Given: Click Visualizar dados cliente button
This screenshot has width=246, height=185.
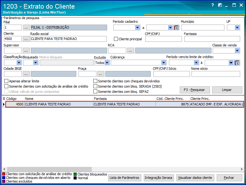Looking at the screenshot, I should click(x=195, y=178).
